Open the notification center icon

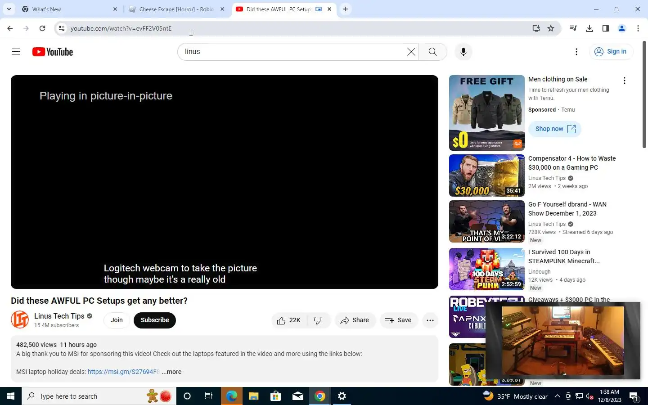pos(634,396)
